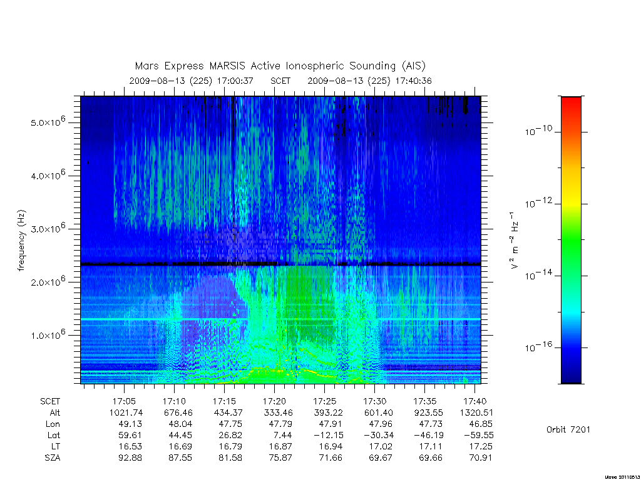Viewport: 641px width, 480px height.
Task: Click the colorbar unit label 'V² m⁻² Hz⁻¹'
Action: click(x=515, y=241)
